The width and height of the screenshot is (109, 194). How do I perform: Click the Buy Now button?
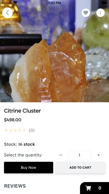coord(29,168)
